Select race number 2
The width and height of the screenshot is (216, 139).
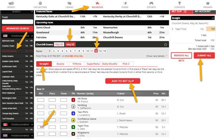coord(54,51)
